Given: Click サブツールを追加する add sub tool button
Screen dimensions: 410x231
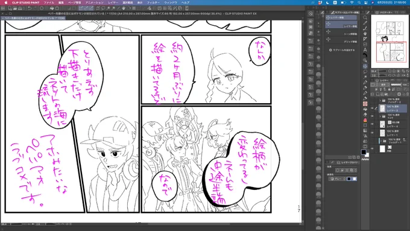Looking at the screenshot, I should tap(342, 50).
